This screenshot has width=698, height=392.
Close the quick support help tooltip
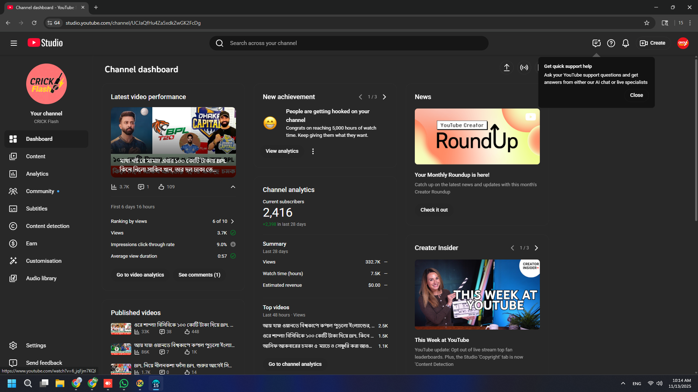click(x=636, y=95)
